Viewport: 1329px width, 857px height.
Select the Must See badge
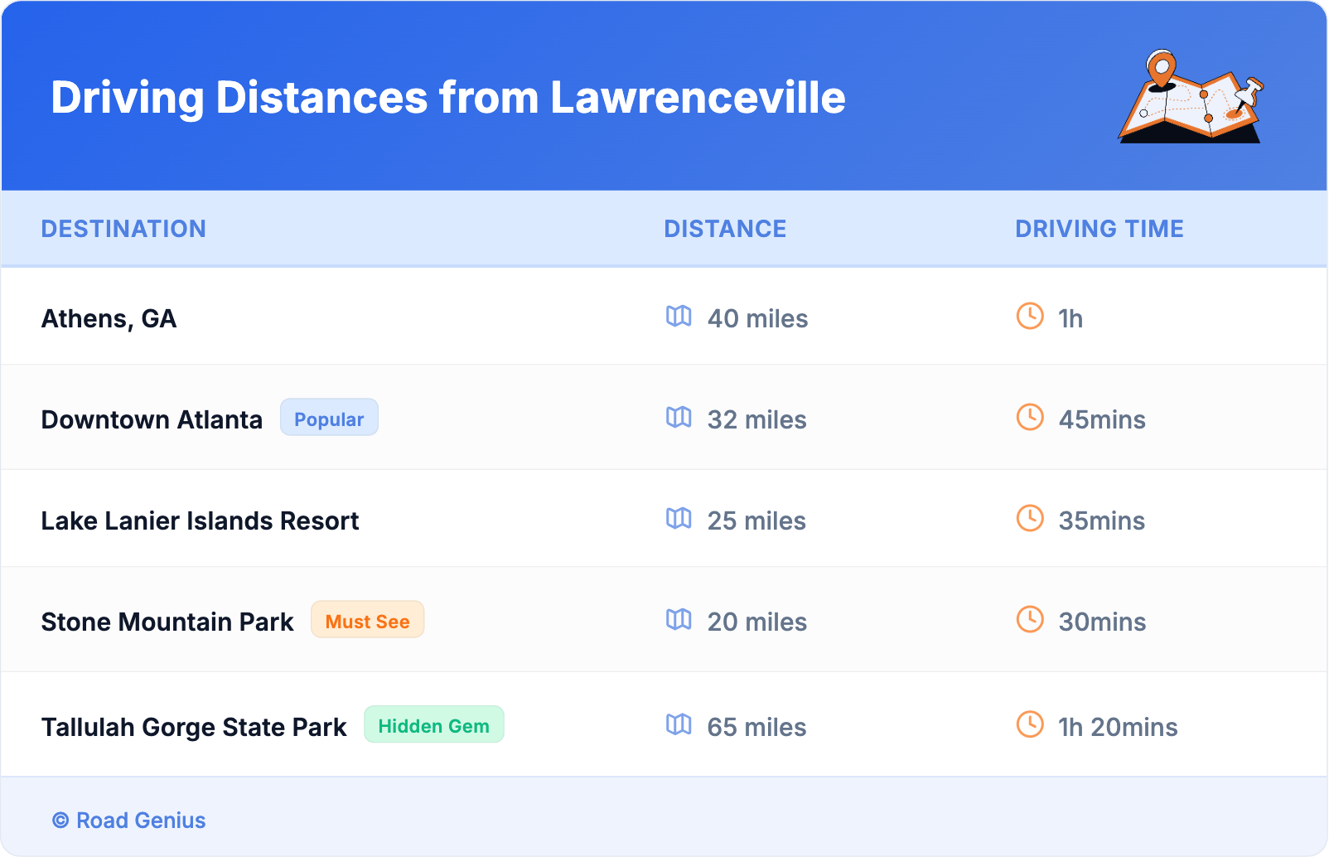tap(367, 620)
